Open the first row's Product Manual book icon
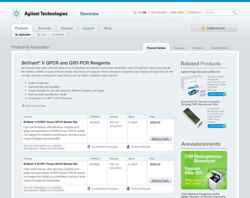The image size is (250, 198). (x=128, y=147)
